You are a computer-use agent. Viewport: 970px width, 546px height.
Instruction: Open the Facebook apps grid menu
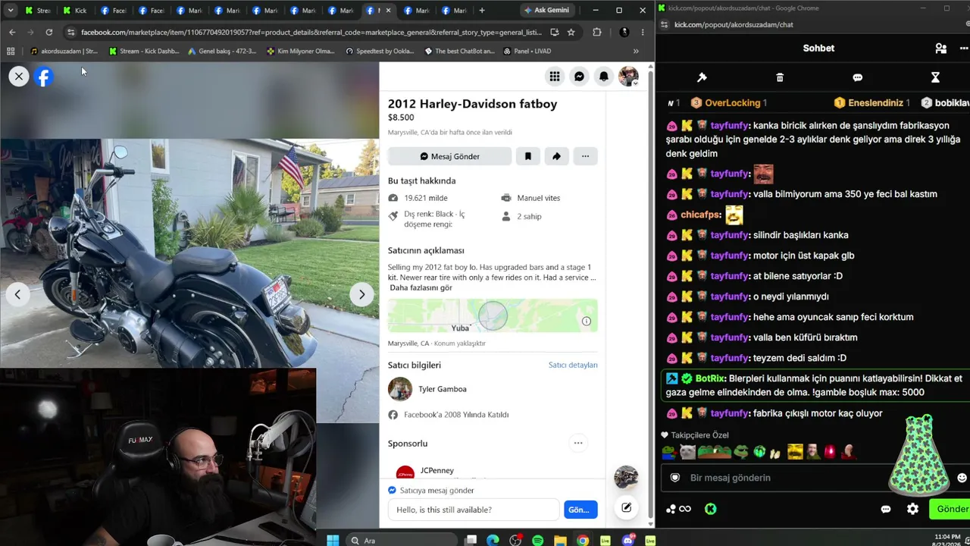(555, 76)
